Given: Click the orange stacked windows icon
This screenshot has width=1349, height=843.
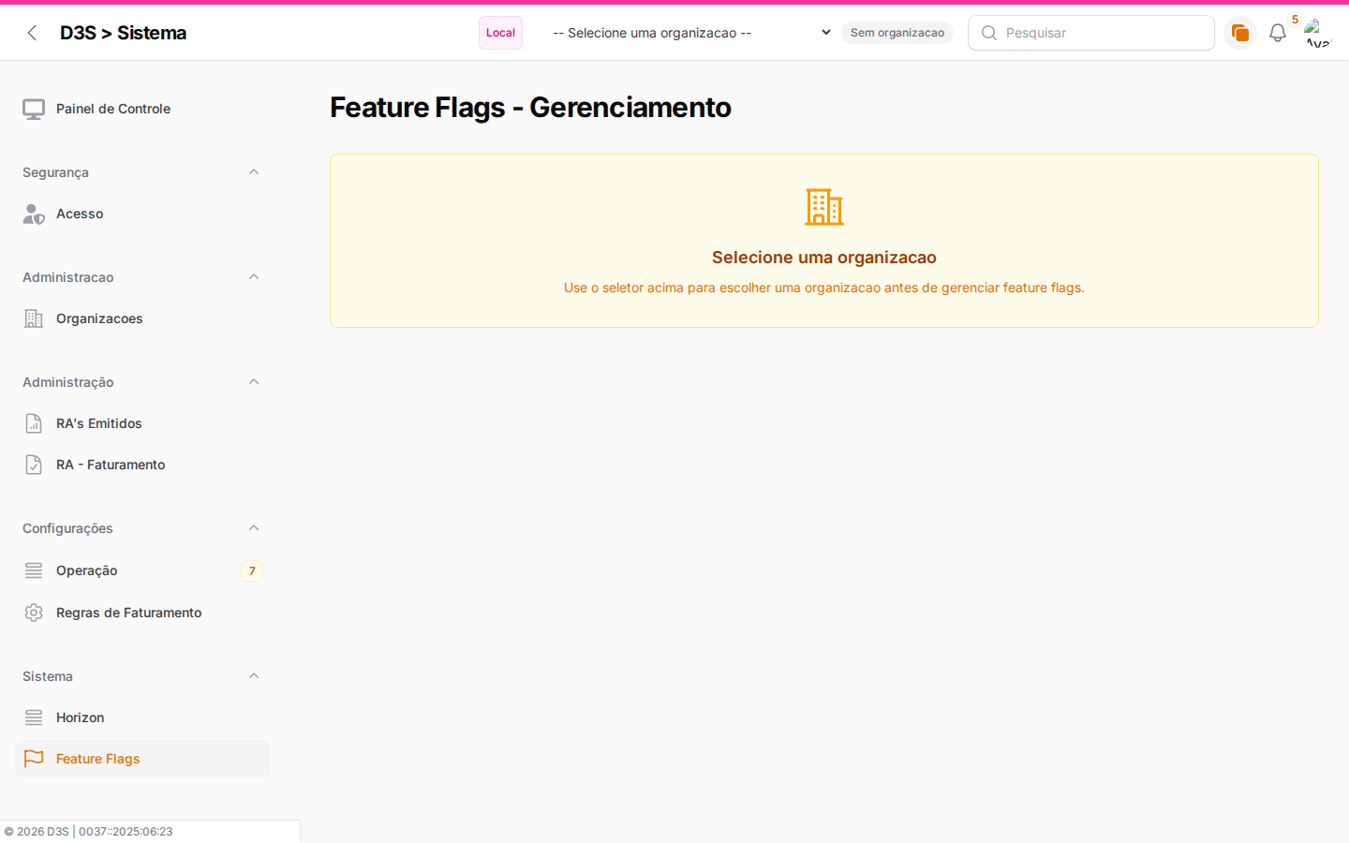Looking at the screenshot, I should coord(1240,33).
